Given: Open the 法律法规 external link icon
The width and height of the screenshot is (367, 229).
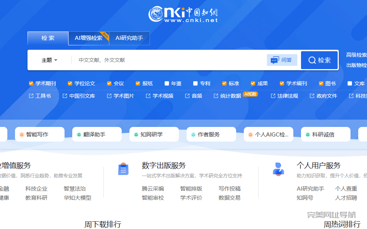Looking at the screenshot, I should point(273,96).
